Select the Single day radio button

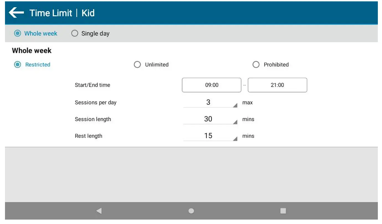75,33
